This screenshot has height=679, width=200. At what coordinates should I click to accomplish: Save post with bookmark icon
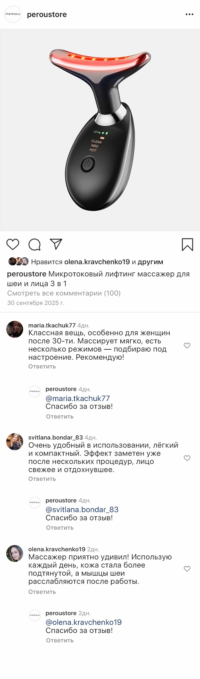187,244
